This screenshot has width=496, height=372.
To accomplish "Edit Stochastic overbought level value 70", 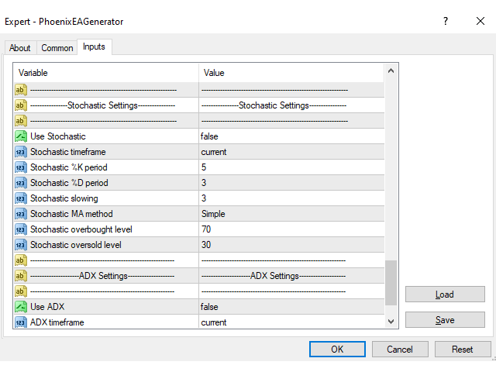I will 291,229.
